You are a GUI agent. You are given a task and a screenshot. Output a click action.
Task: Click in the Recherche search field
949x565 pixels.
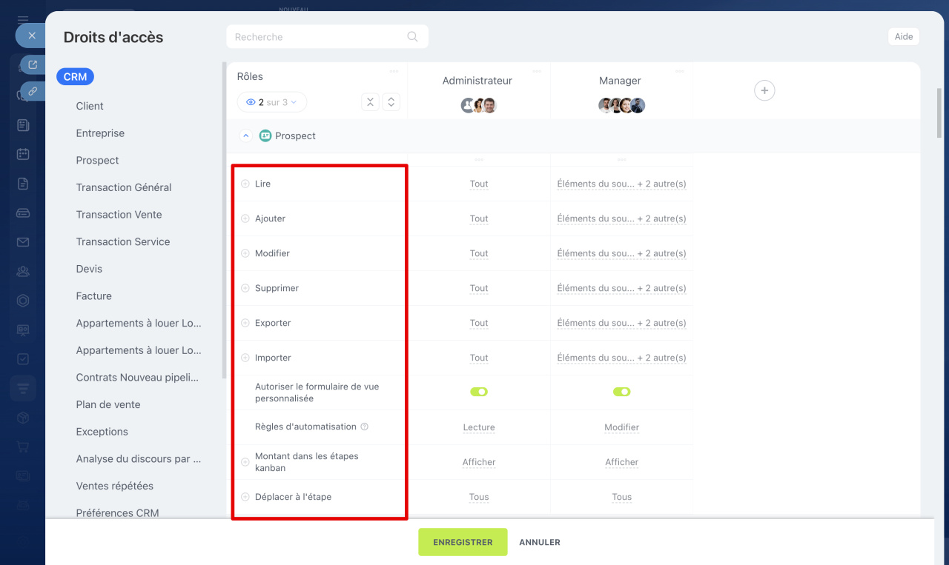pyautogui.click(x=319, y=37)
